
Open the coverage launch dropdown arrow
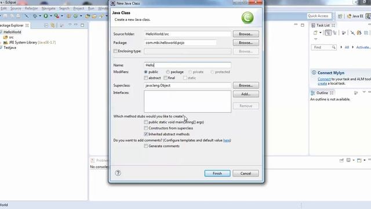click(x=62, y=16)
